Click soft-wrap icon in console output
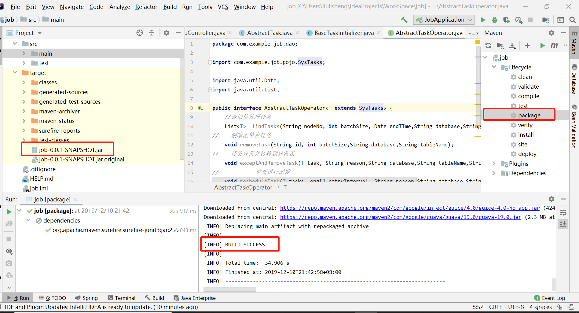Image resolution: width=579 pixels, height=313 pixels. 563,213
